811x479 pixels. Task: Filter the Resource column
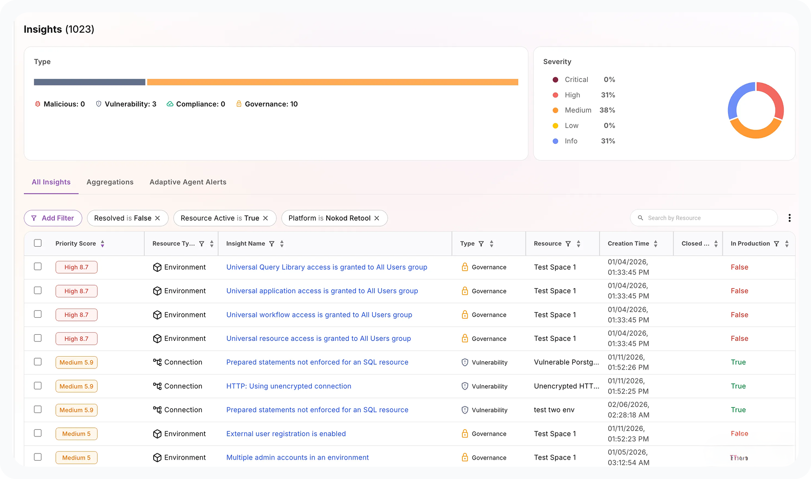568,244
